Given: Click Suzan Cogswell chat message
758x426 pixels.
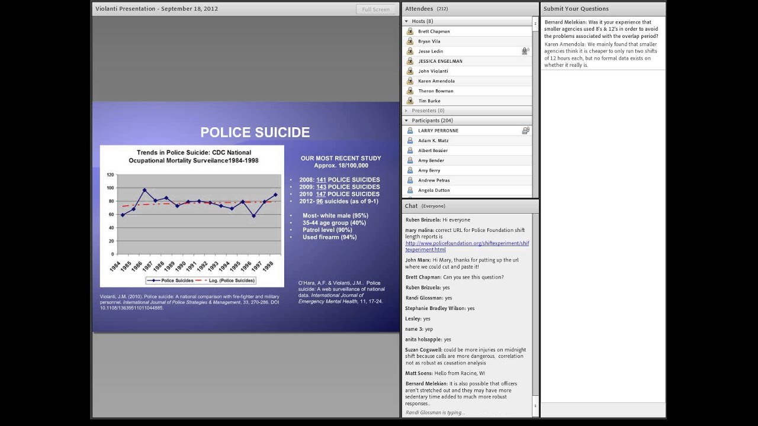Looking at the screenshot, I should click(x=465, y=356).
